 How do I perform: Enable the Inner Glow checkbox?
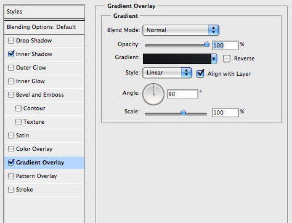[x=11, y=81]
